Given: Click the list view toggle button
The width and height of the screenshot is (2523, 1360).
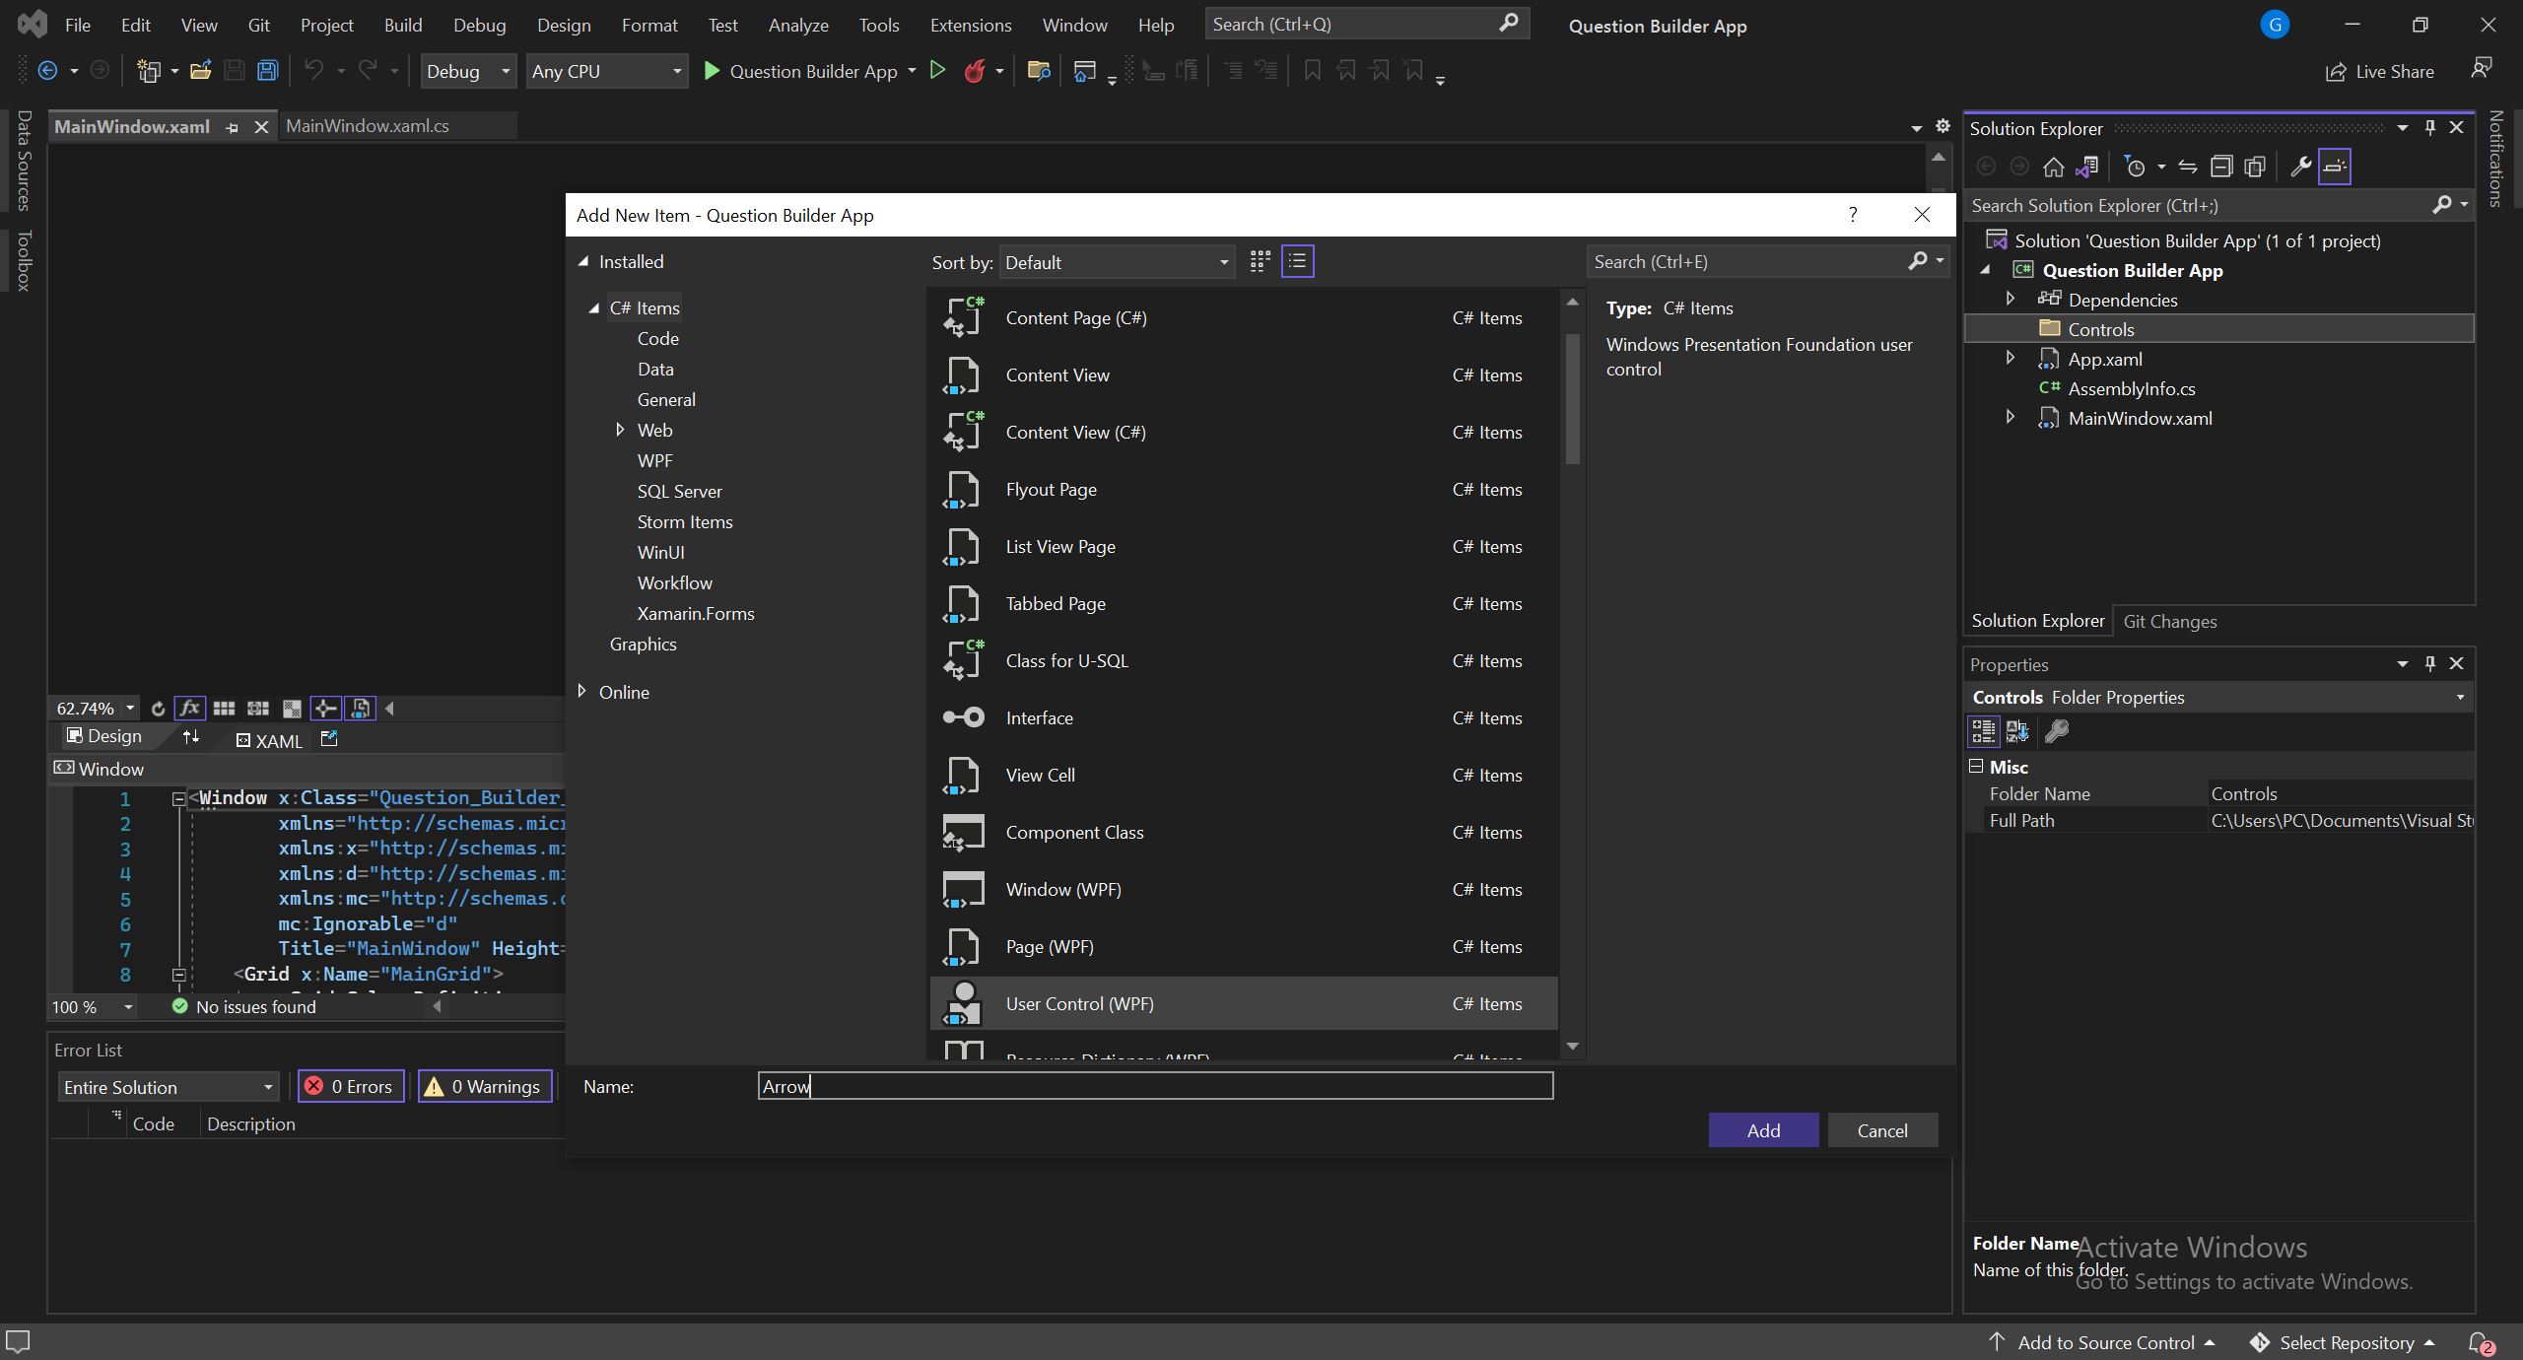Looking at the screenshot, I should pos(1298,261).
